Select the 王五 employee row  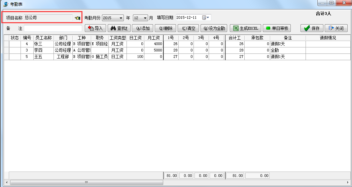click(43, 57)
